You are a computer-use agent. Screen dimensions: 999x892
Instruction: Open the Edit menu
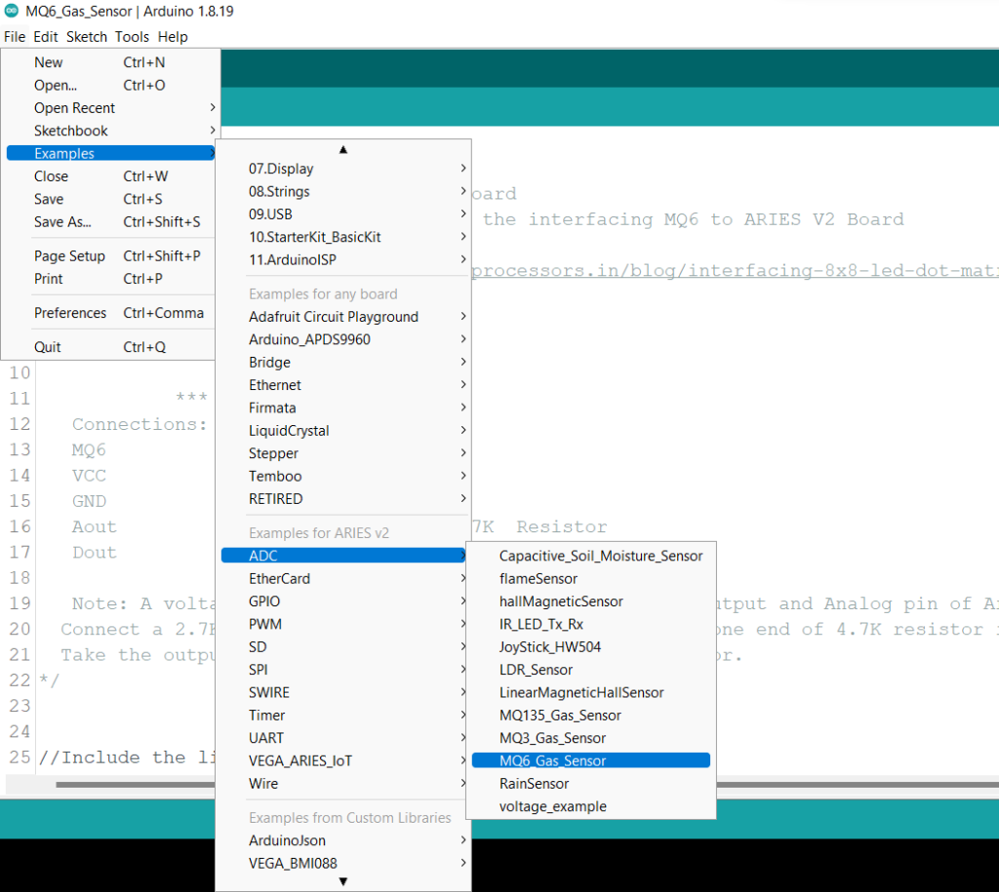click(45, 37)
